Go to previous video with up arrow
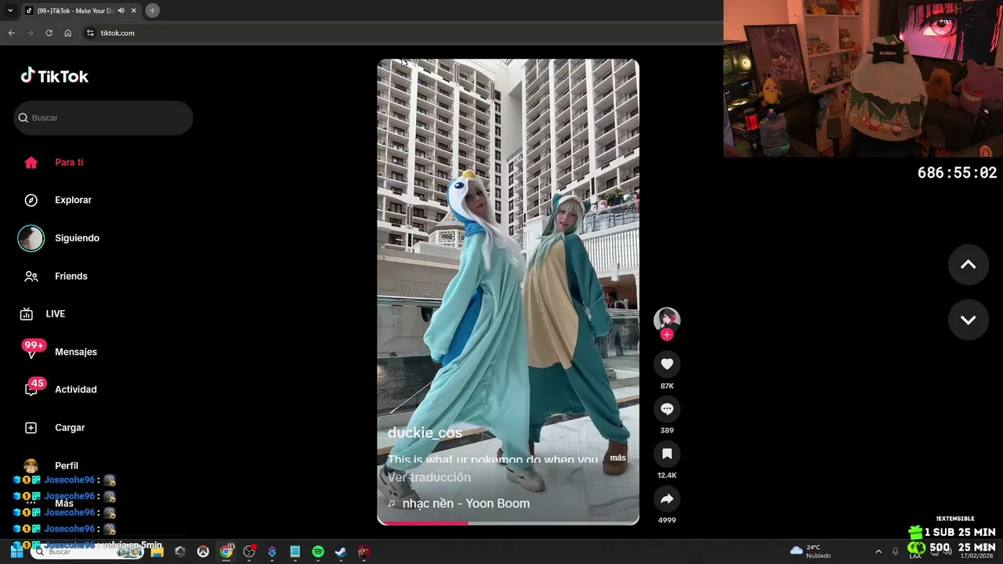This screenshot has width=1003, height=564. (x=969, y=265)
